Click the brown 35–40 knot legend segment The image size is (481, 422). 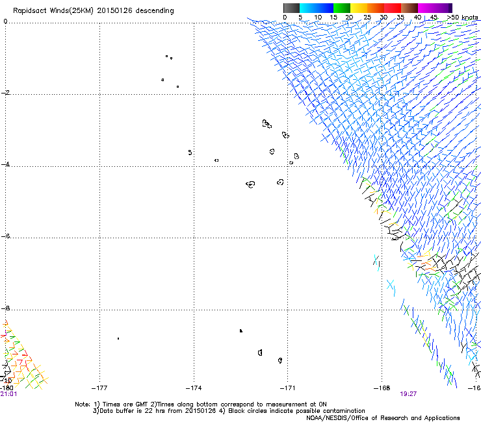click(409, 8)
